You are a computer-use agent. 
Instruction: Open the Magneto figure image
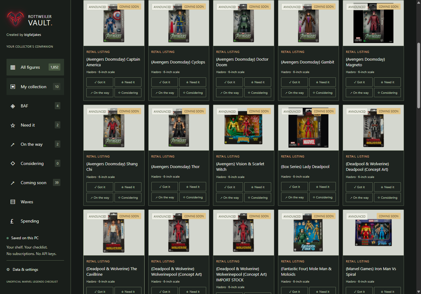point(373,23)
